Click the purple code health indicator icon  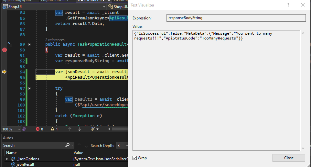coord(24,129)
